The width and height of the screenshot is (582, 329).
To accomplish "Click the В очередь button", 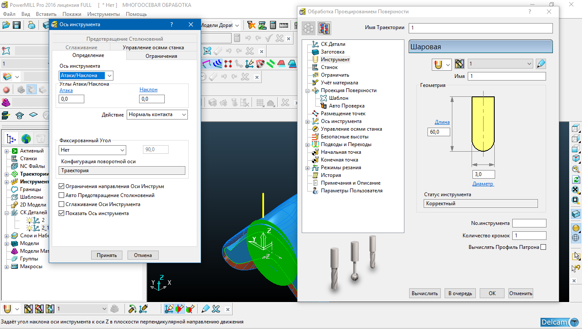I will 460,293.
